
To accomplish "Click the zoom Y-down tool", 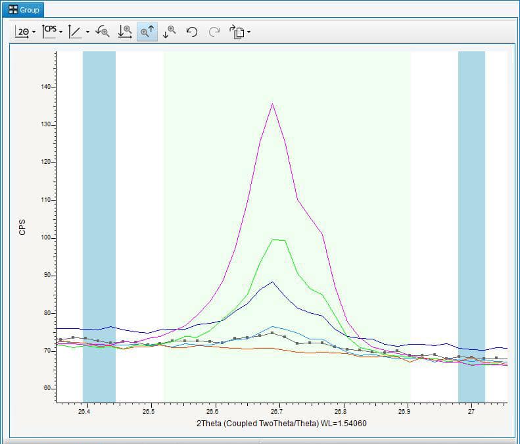I will (170, 32).
